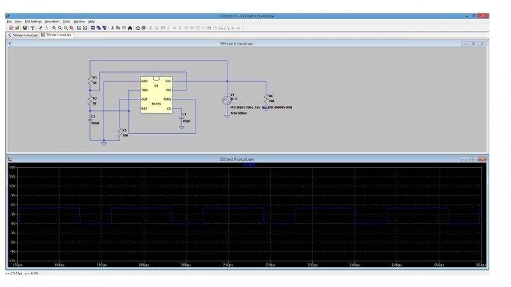Select the Drag hand tool

[203, 28]
